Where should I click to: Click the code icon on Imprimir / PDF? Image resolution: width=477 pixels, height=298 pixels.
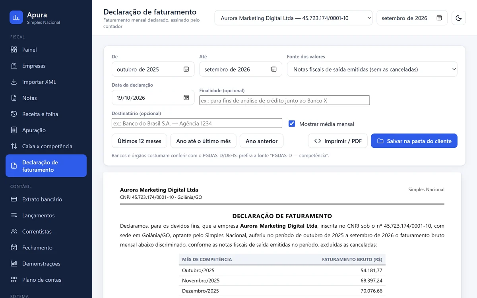[318, 141]
